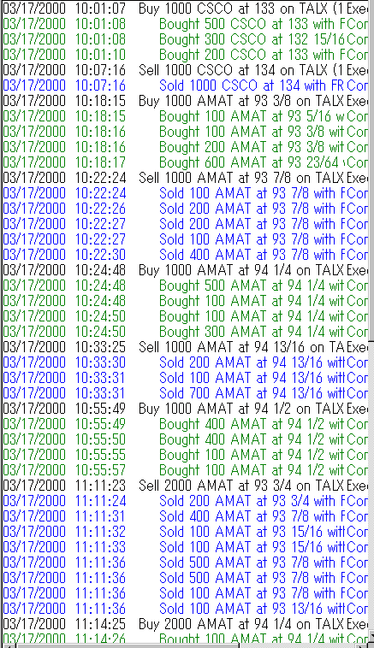Image resolution: width=374 pixels, height=648 pixels.
Task: Select the 'Bought 500 CSCO at 133' row
Action: pyautogui.click(x=185, y=24)
